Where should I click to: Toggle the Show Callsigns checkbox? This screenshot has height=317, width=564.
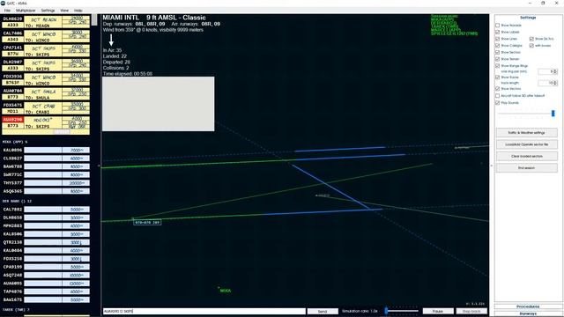click(497, 46)
